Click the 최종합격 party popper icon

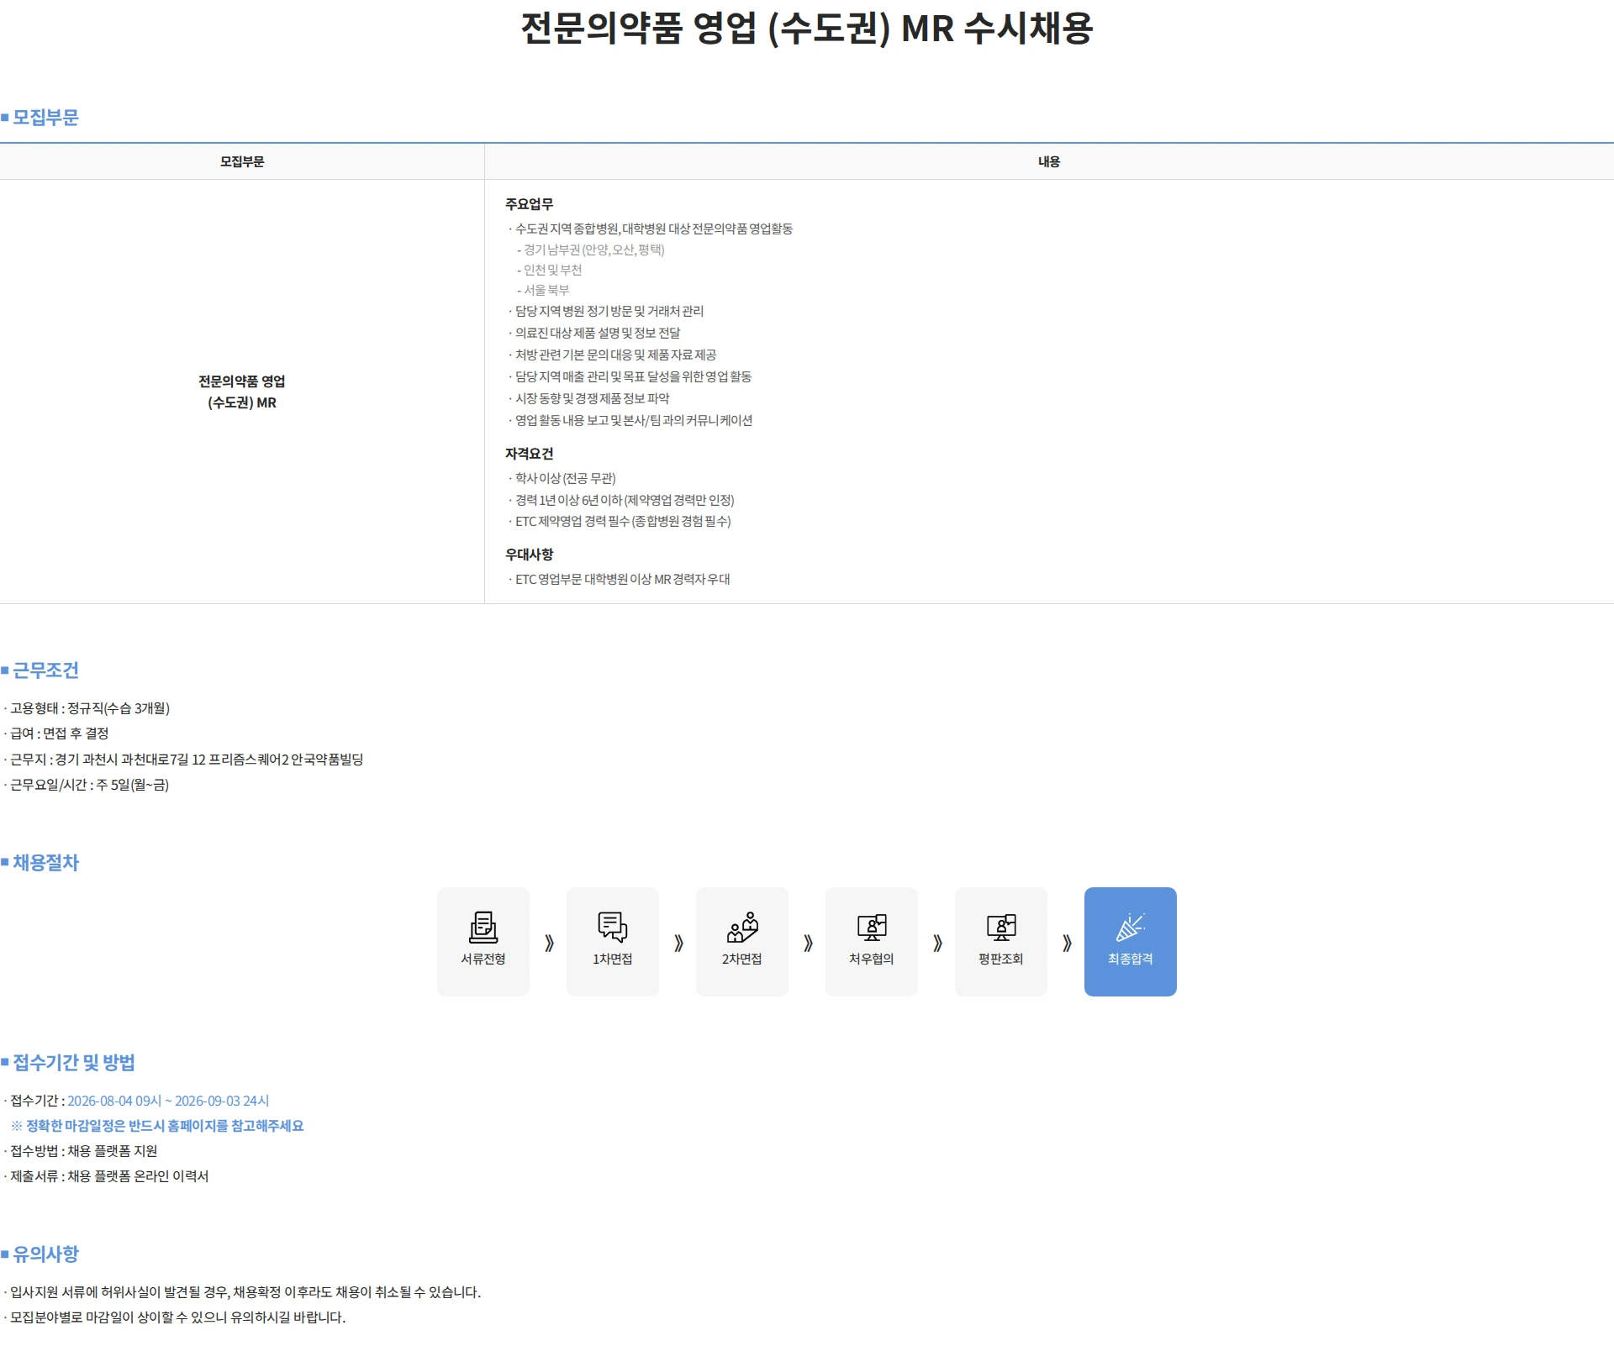pos(1130,927)
